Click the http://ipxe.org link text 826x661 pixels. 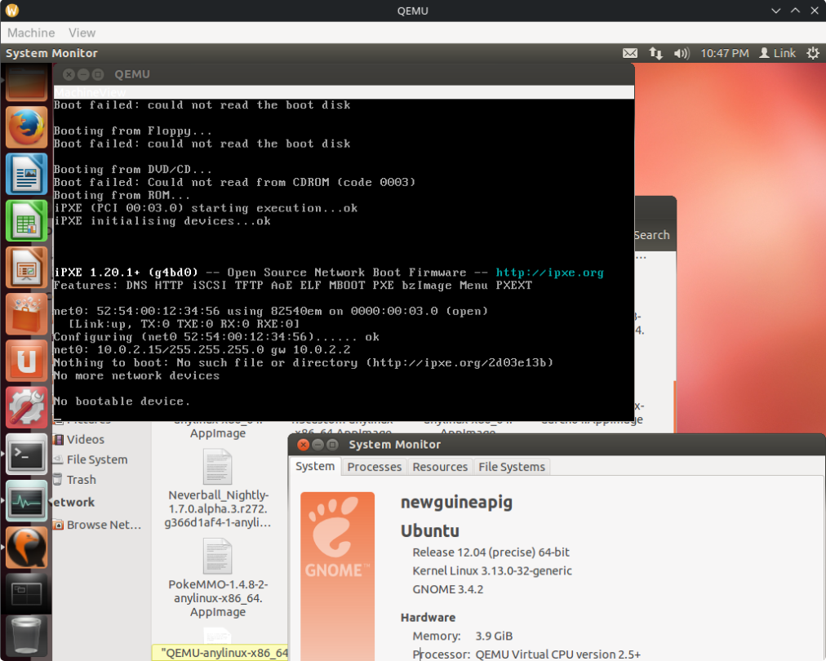pyautogui.click(x=549, y=273)
